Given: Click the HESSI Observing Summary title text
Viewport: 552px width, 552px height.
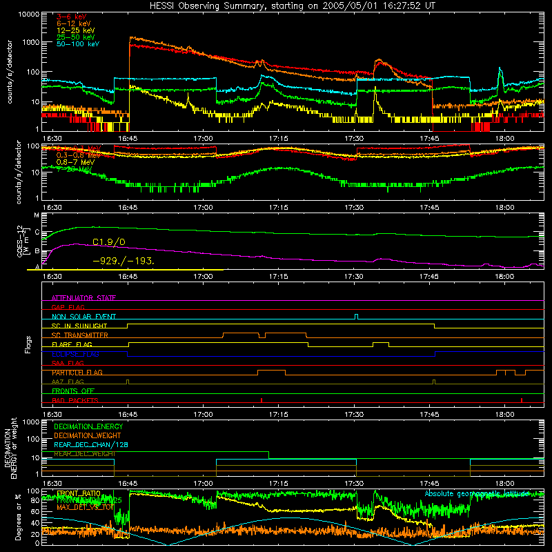Looking at the screenshot, I should pyautogui.click(x=292, y=6).
